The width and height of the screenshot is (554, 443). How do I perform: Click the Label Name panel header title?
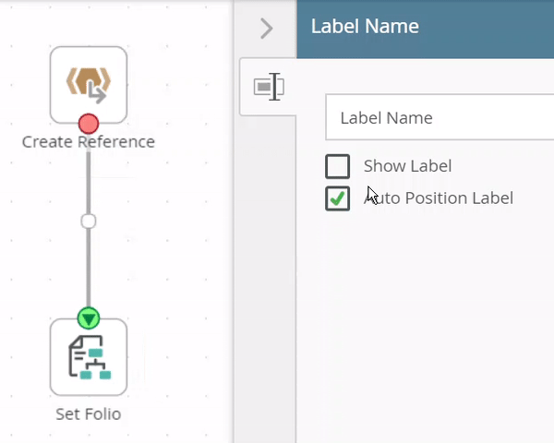365,27
